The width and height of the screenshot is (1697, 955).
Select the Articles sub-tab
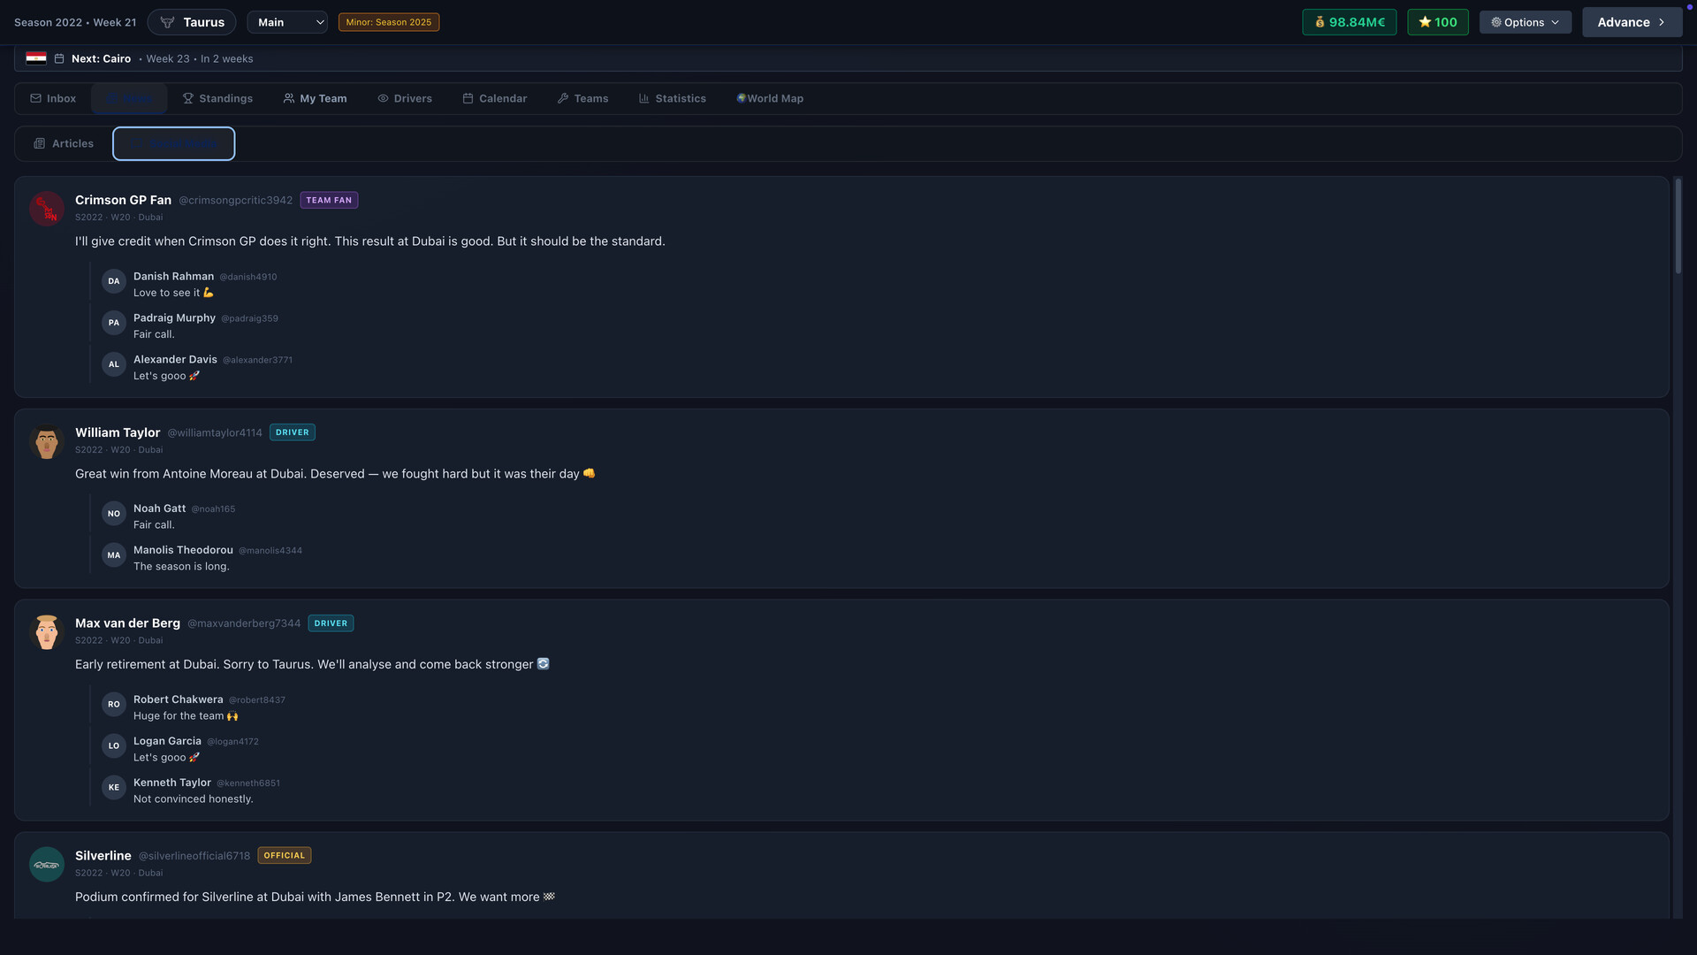(x=64, y=143)
